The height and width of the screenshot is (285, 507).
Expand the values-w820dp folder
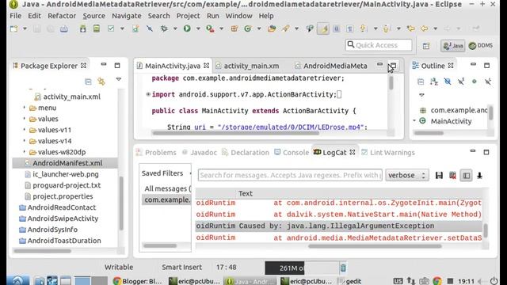click(25, 152)
